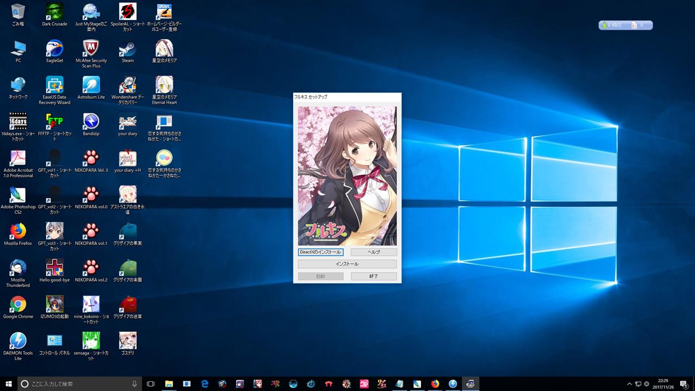Select the nine_kokoiro shortcut icon
The width and height of the screenshot is (695, 391).
(91, 310)
